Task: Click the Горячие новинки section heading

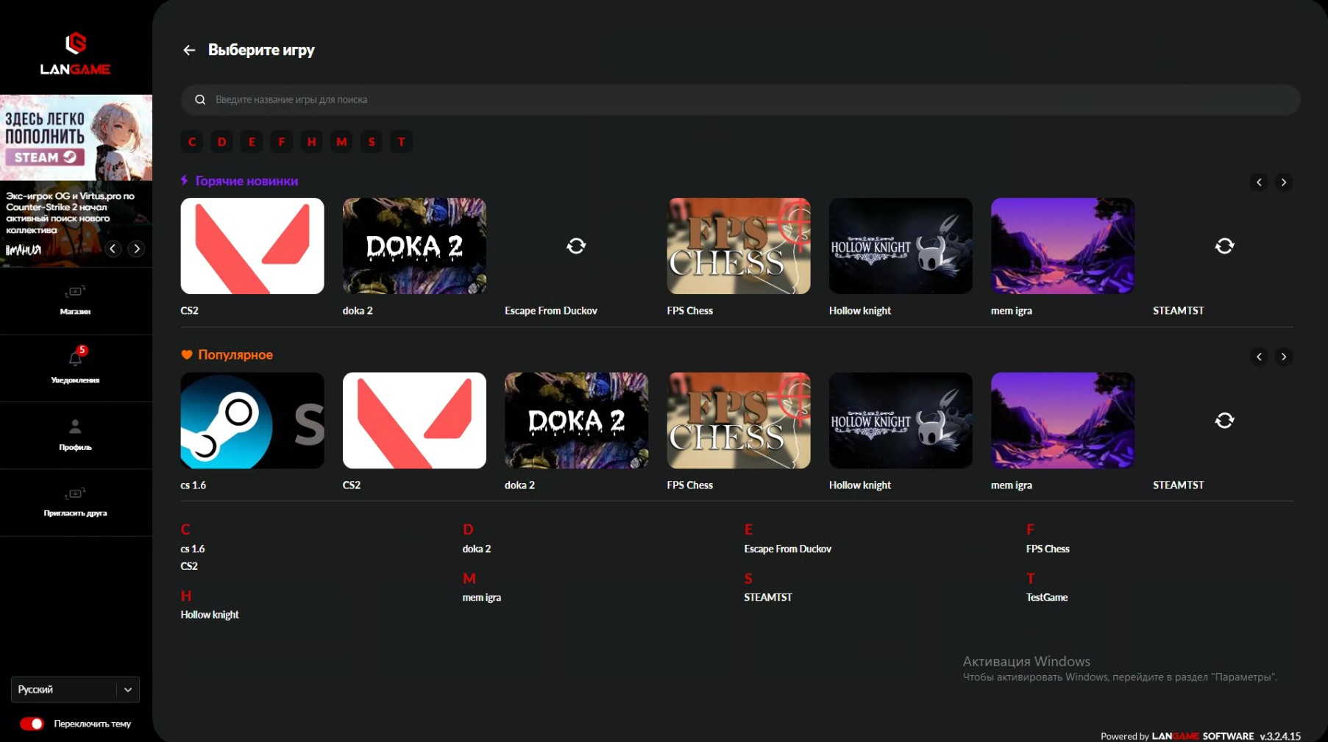Action: click(246, 181)
